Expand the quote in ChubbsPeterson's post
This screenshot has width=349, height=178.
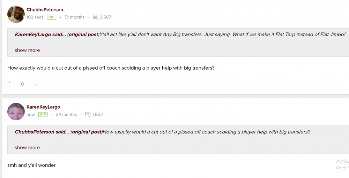pyautogui.click(x=27, y=50)
